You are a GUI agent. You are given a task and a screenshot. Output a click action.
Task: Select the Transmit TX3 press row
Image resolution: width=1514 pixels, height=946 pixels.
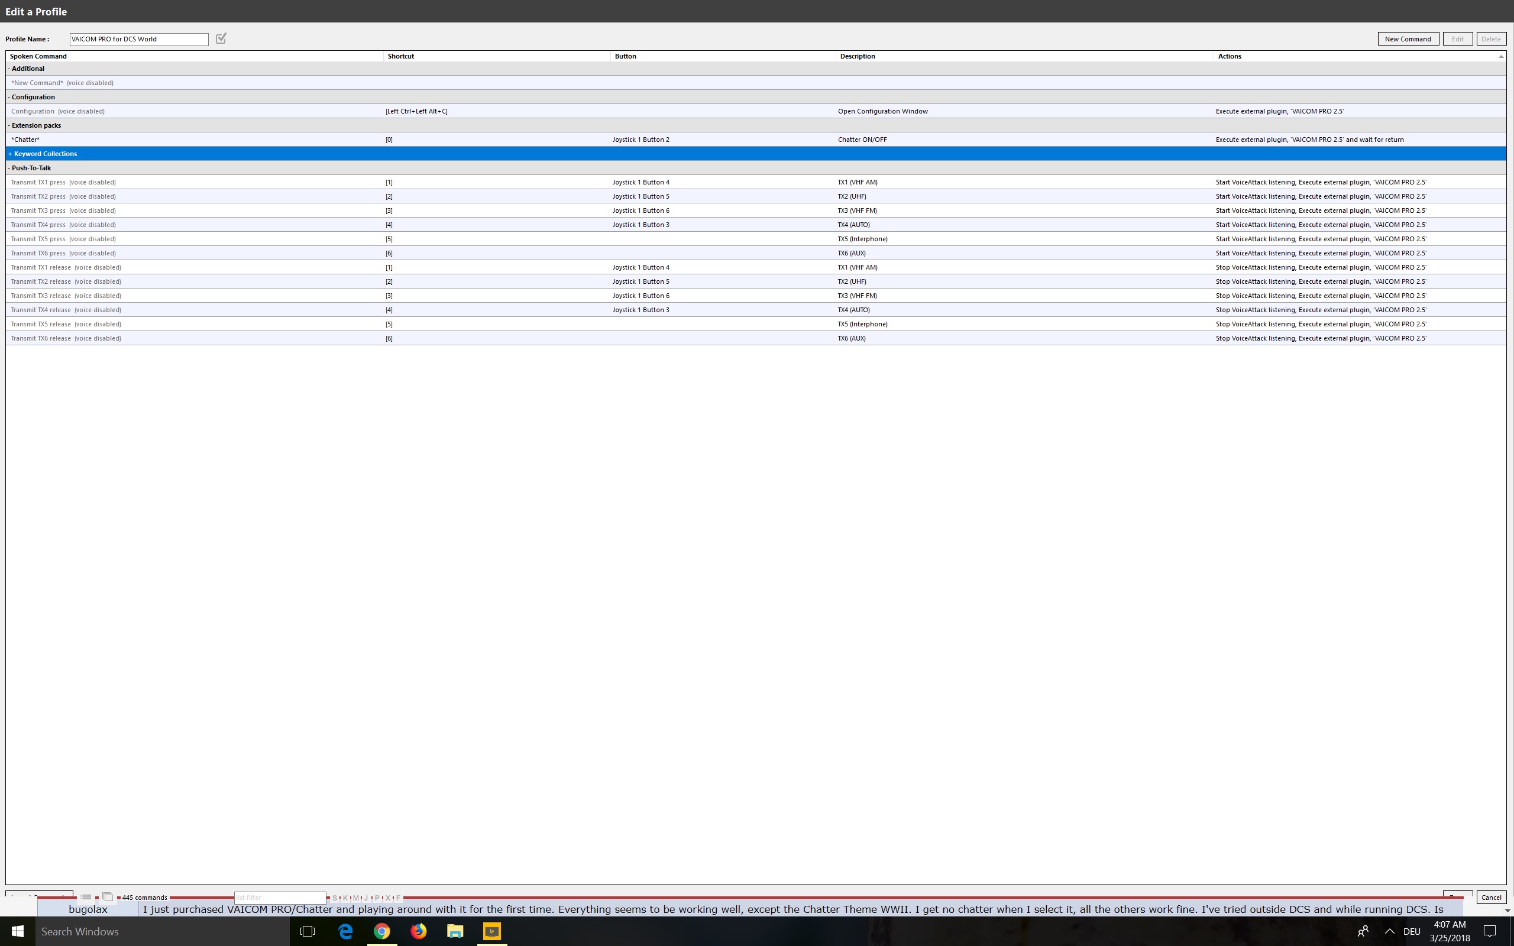[x=756, y=210]
